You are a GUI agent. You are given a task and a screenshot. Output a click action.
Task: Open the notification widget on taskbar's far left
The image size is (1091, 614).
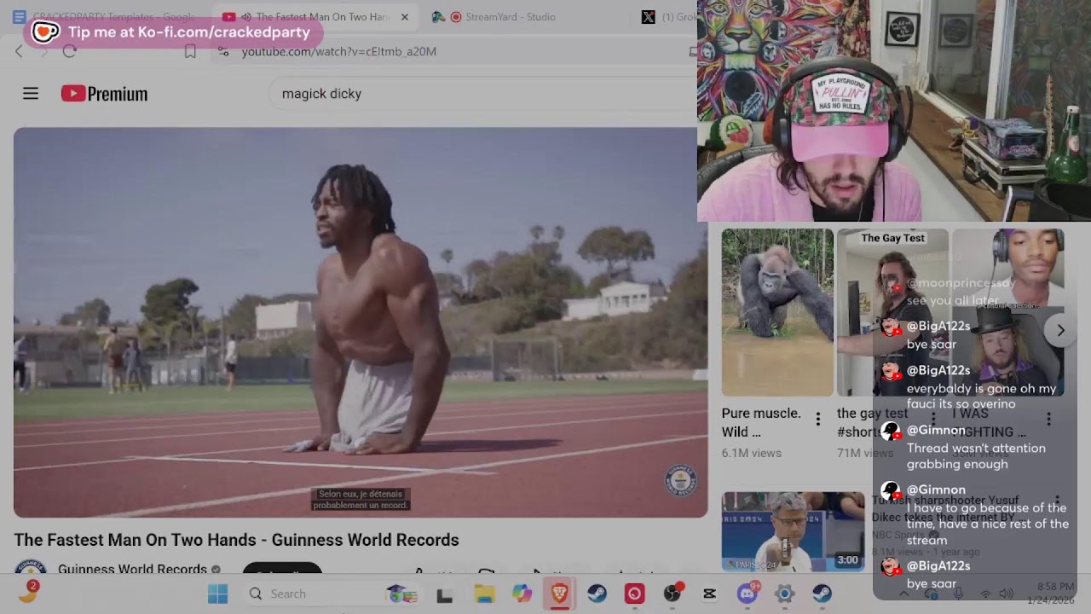28,592
